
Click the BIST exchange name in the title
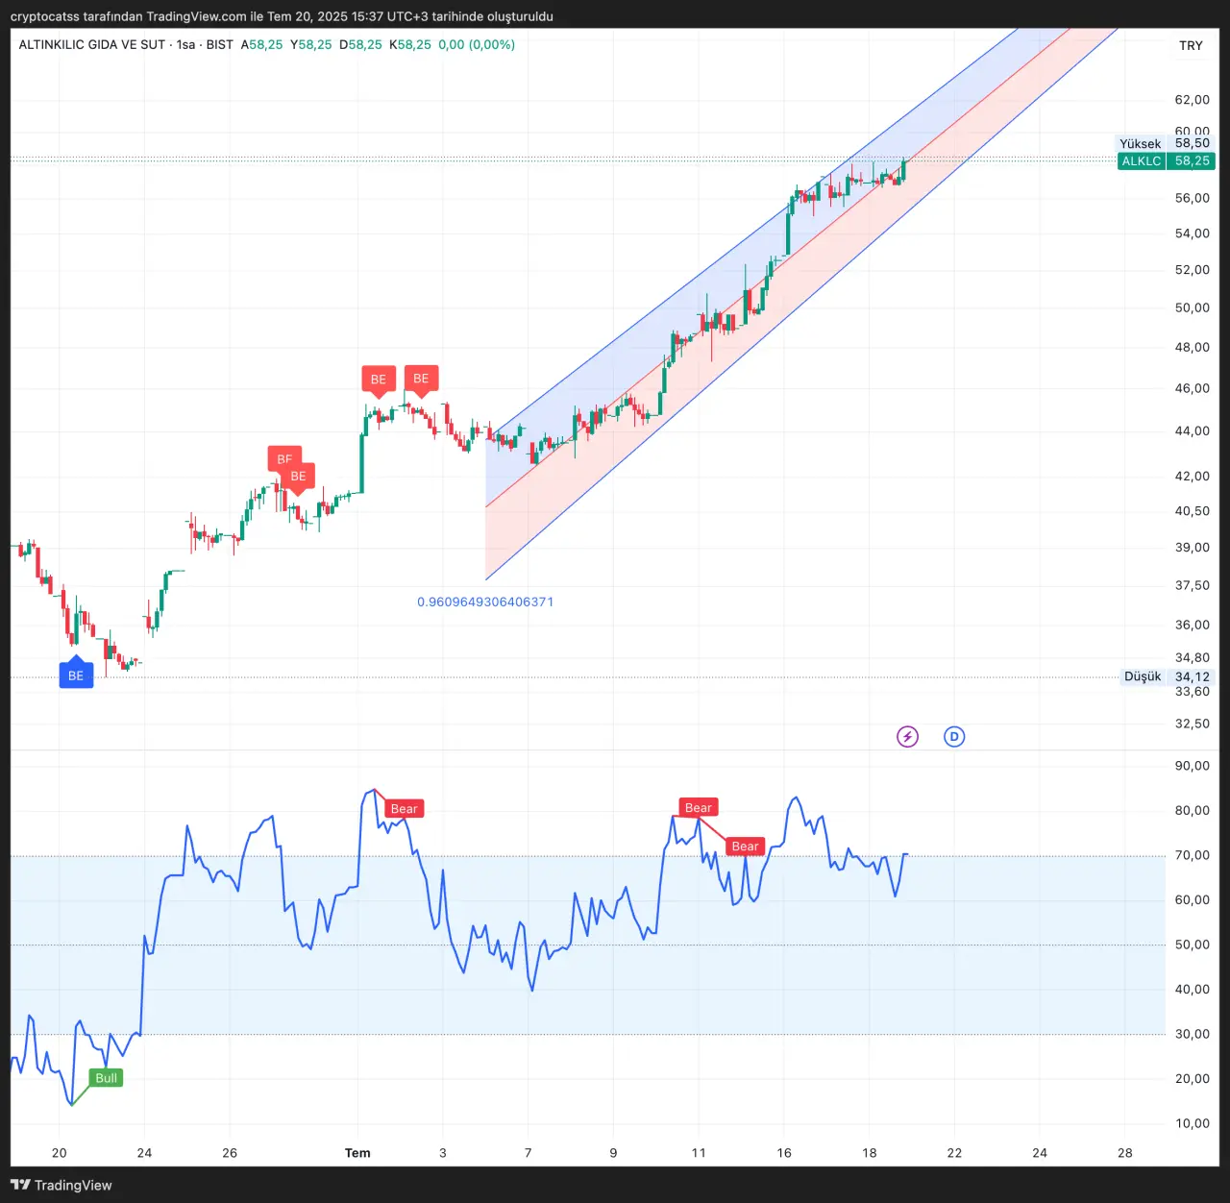tap(219, 45)
